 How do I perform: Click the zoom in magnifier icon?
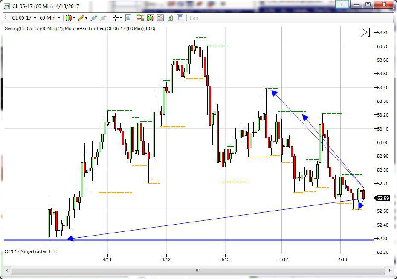point(94,18)
